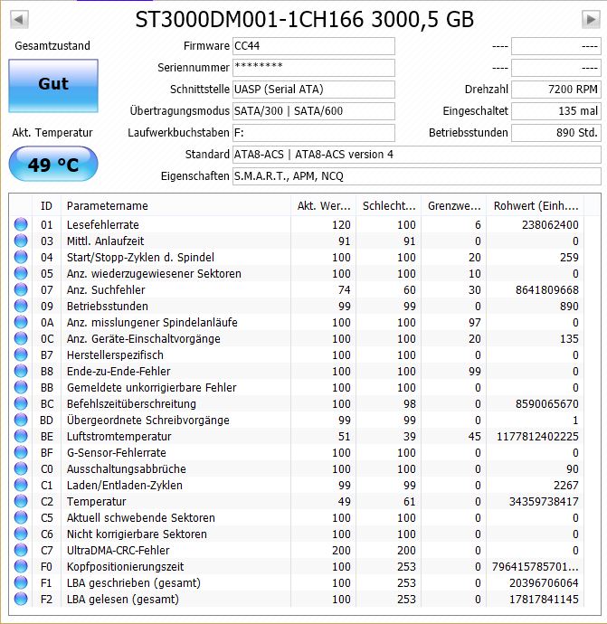This screenshot has width=607, height=624.
Task: Click status orb for row ID 09 Betriebsstunden
Action: pos(21,306)
